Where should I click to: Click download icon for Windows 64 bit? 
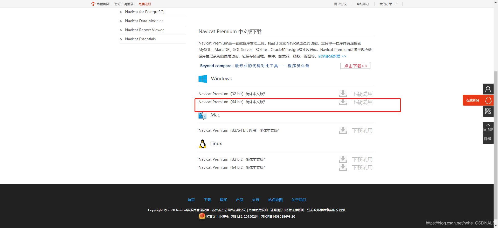[x=343, y=102]
